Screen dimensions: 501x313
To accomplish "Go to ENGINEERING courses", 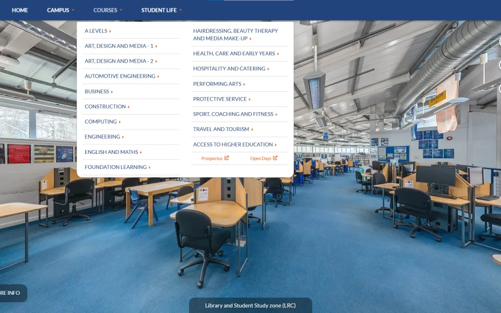I will tap(104, 137).
